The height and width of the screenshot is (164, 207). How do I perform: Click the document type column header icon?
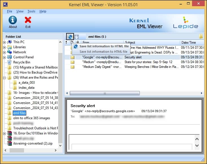tap(72, 42)
